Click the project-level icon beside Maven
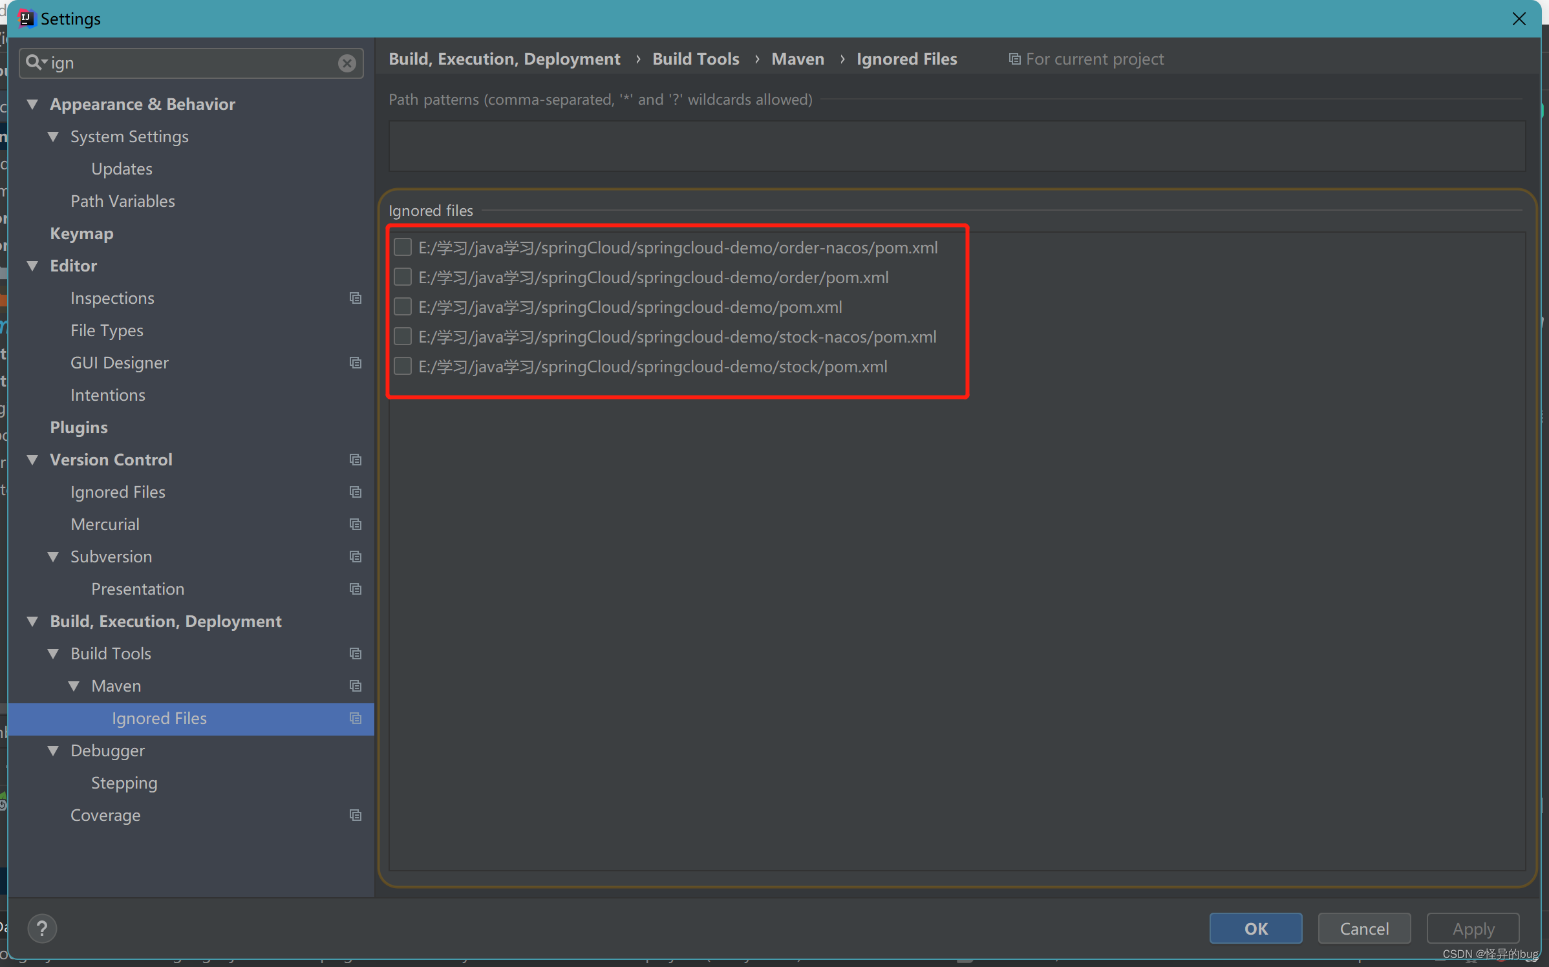This screenshot has height=967, width=1549. tap(355, 686)
